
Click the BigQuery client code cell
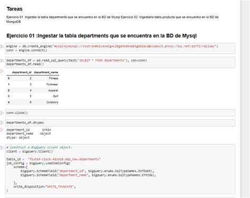point(120,169)
